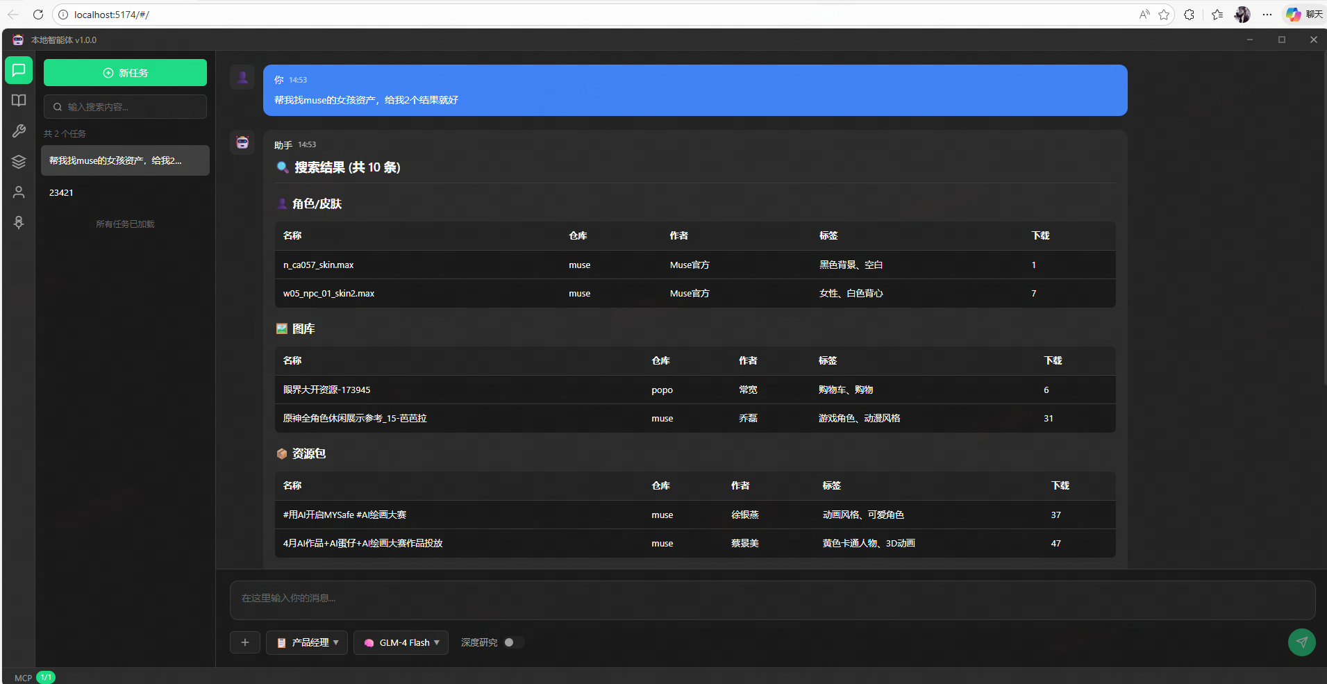Click the plus attachment button below input

pyautogui.click(x=245, y=642)
